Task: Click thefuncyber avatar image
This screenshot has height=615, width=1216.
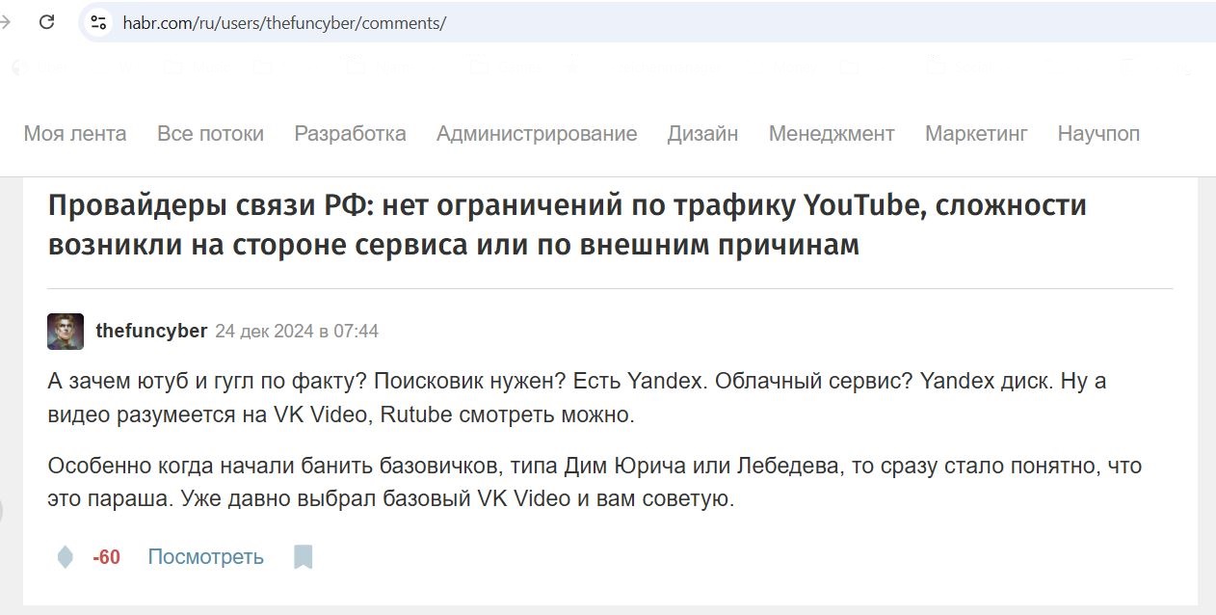Action: click(66, 332)
